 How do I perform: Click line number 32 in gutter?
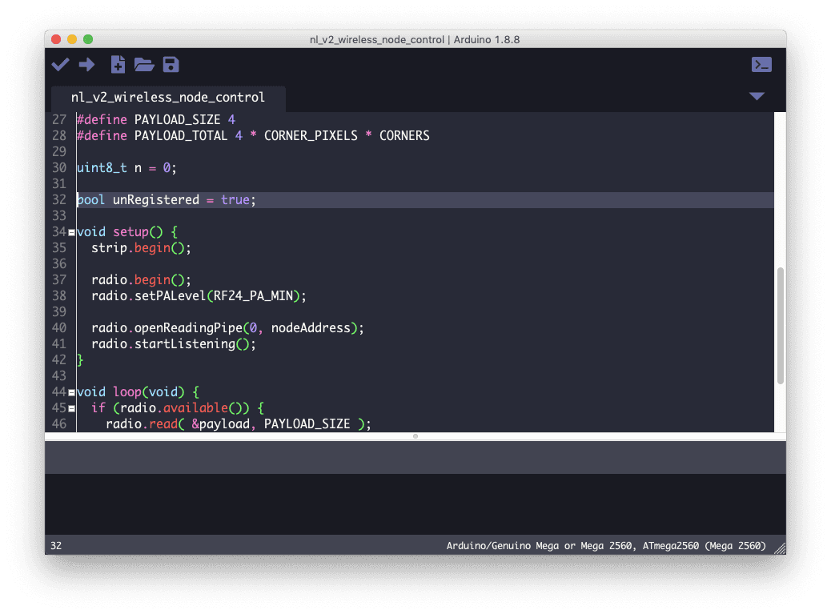(x=58, y=199)
